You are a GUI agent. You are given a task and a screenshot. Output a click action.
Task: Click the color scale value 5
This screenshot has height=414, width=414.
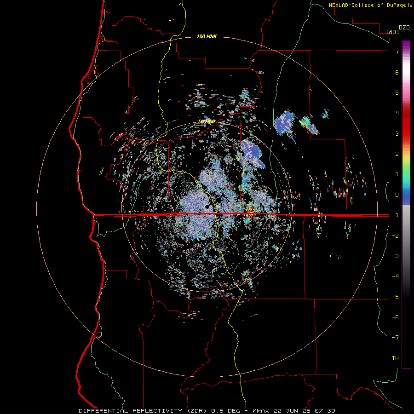point(397,92)
